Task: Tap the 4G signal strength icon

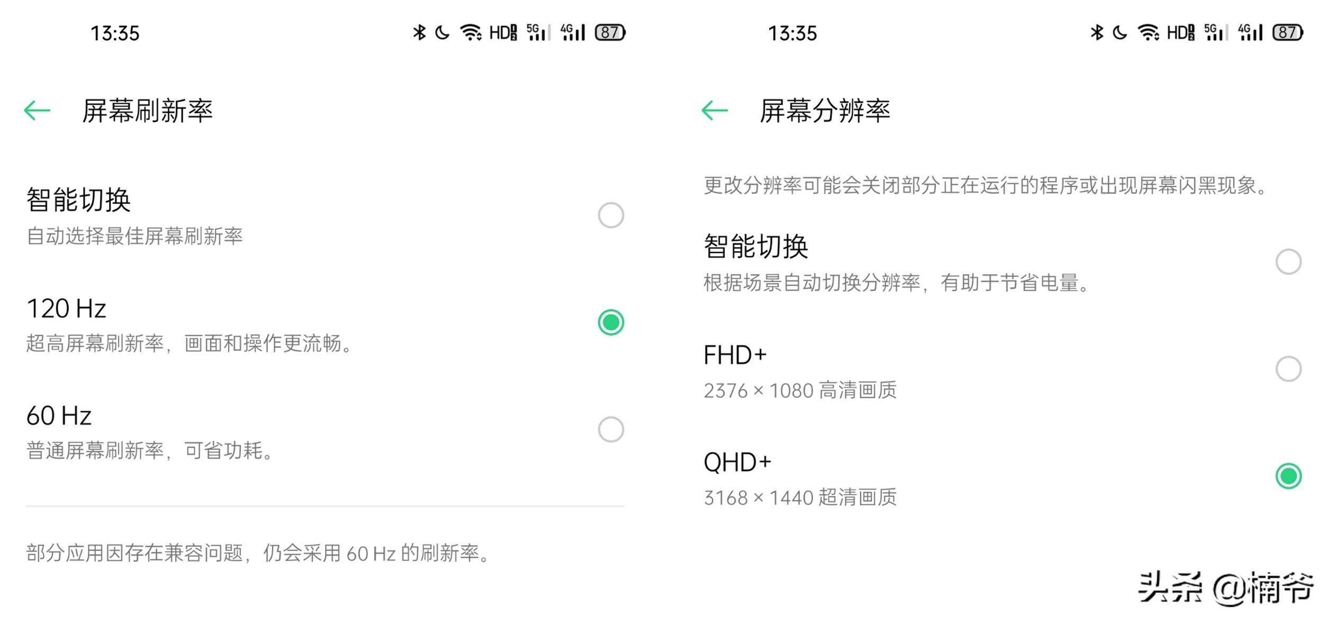Action: (x=573, y=33)
